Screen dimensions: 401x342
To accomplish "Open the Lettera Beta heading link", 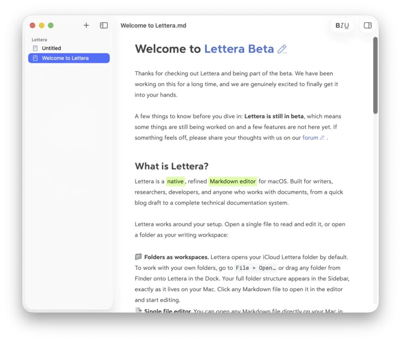I will (x=239, y=49).
